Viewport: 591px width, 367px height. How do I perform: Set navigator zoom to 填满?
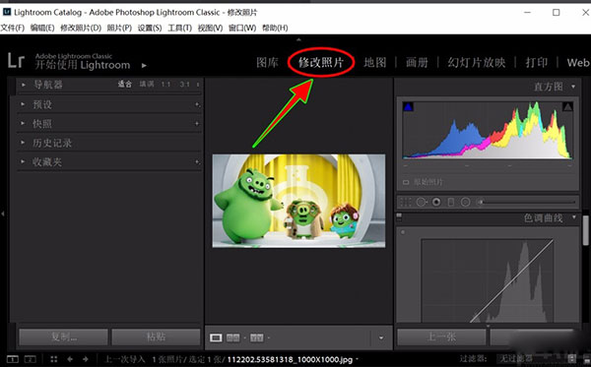pos(147,85)
